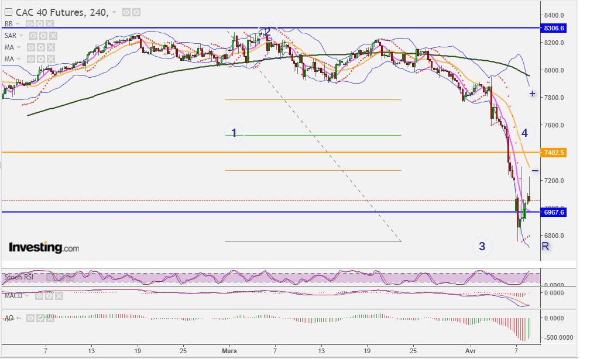Open the AO indicator settings gear
The image size is (597, 359).
pyautogui.click(x=40, y=318)
